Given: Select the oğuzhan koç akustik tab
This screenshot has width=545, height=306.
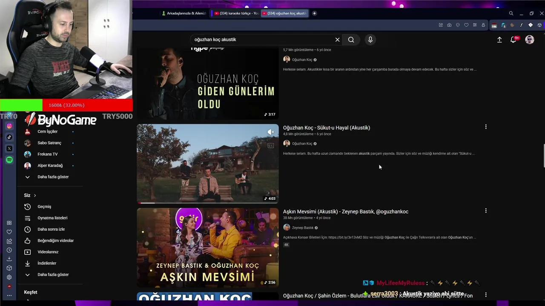Looking at the screenshot, I should tap(284, 13).
